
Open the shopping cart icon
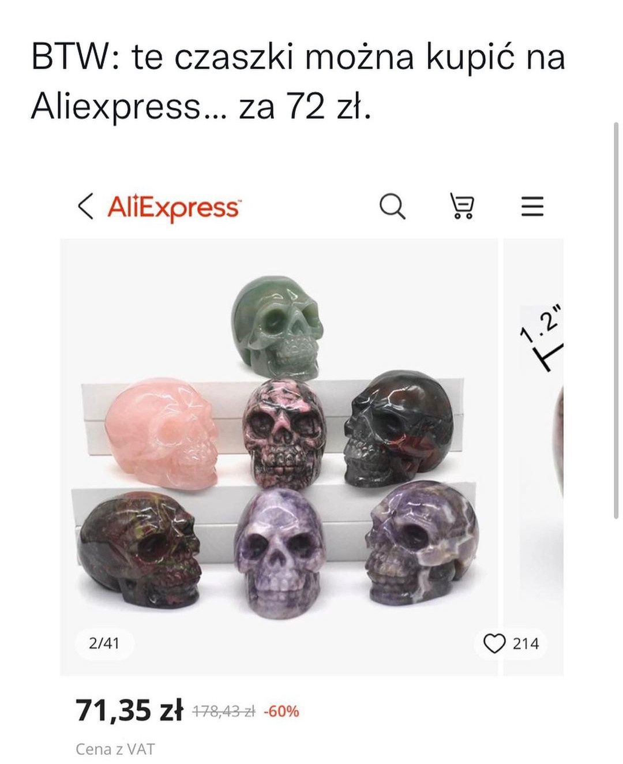tap(461, 207)
